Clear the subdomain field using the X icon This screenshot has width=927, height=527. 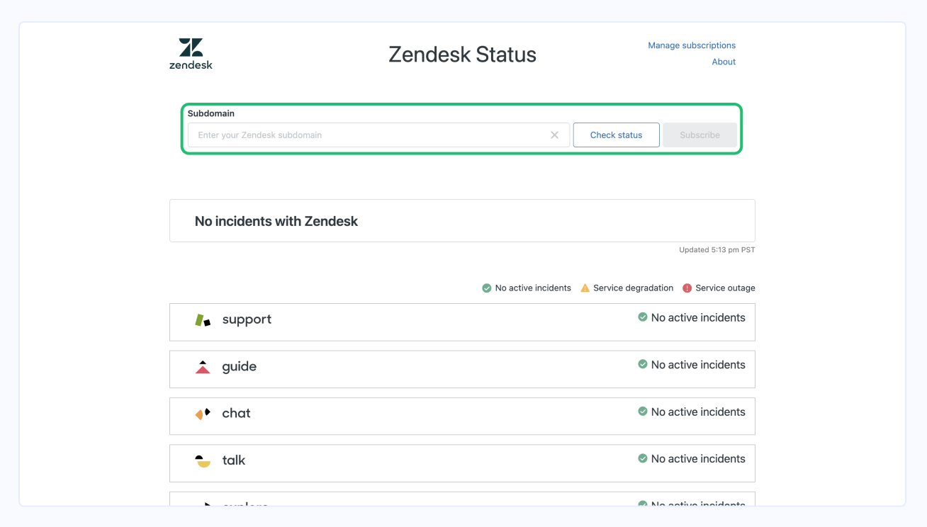pyautogui.click(x=554, y=135)
